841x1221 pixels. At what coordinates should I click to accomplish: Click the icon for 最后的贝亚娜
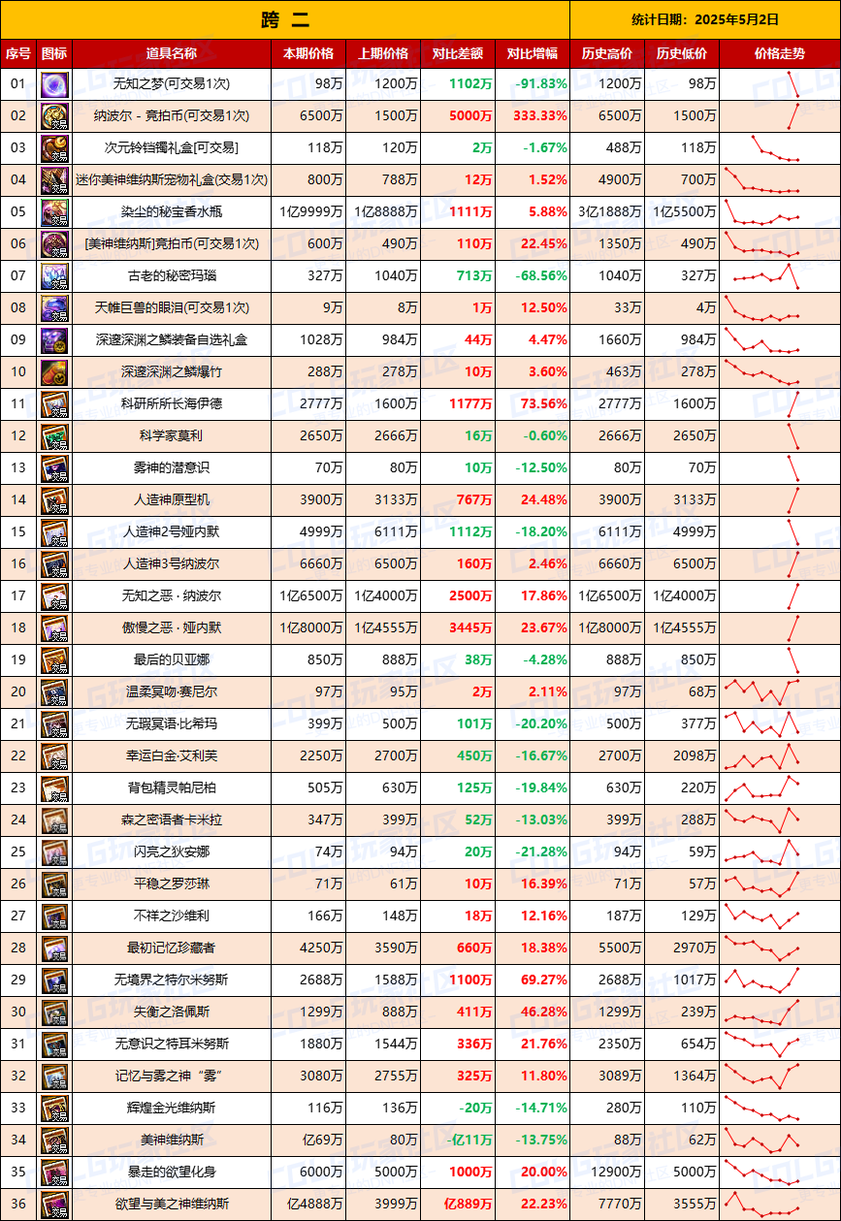[x=54, y=659]
